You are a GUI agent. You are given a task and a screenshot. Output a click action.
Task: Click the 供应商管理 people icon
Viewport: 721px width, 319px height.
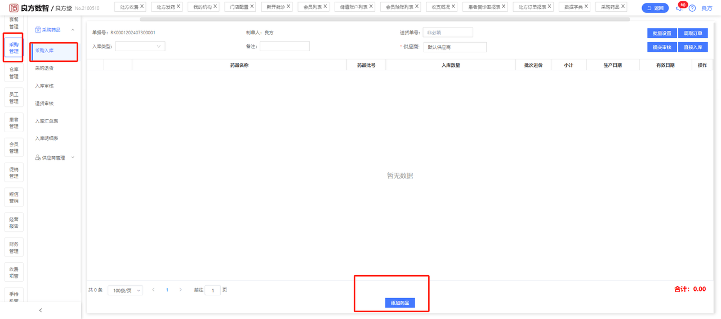coord(38,158)
